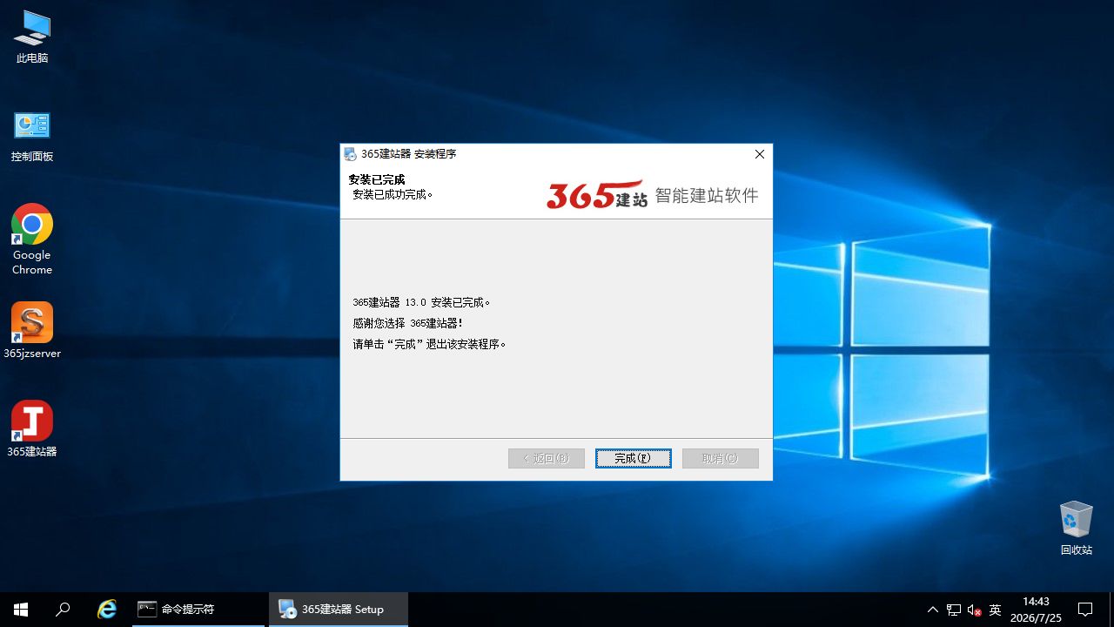Viewport: 1114px width, 627px height.
Task: Click the text '请单击“完成”退出该安装程序。'
Action: click(430, 344)
